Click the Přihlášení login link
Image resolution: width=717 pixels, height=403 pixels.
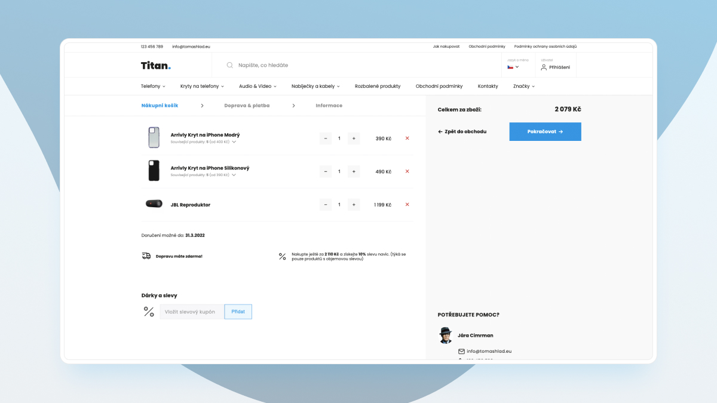tap(559, 67)
